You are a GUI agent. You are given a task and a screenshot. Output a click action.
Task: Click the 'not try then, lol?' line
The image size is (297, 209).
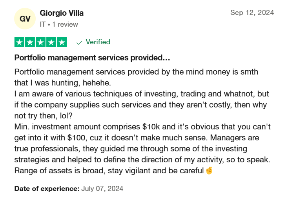(x=44, y=116)
